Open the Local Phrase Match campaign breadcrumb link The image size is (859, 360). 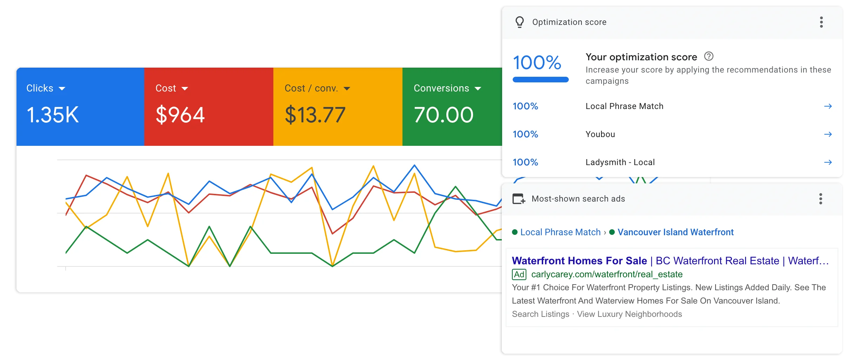click(x=560, y=232)
